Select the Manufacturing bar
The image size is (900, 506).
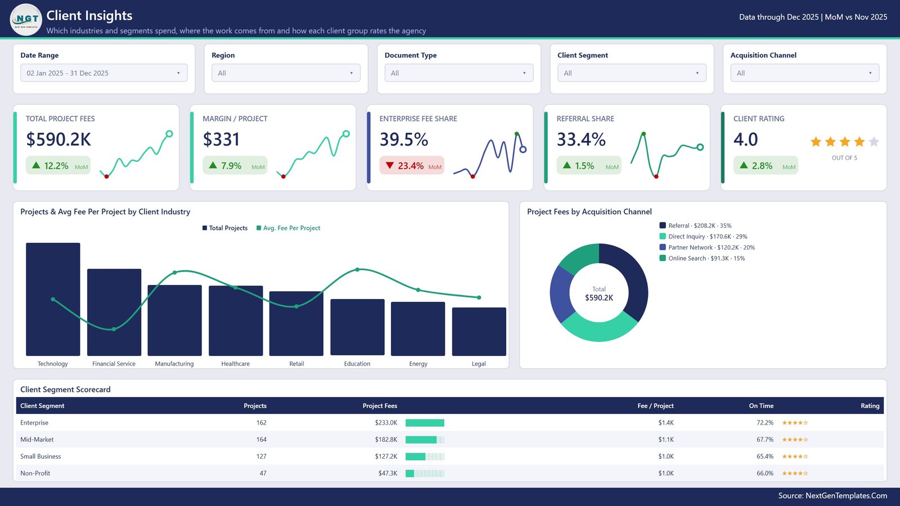[174, 320]
